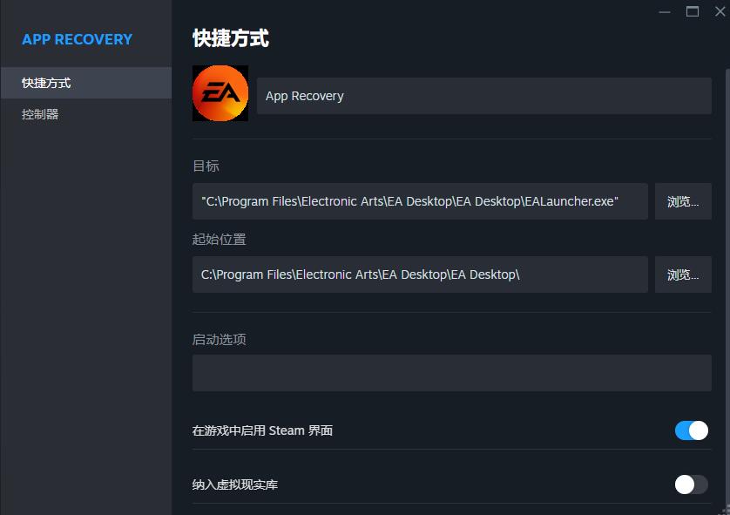Maximize the properties window

click(693, 11)
